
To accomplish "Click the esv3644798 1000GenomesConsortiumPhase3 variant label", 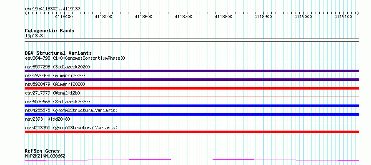I will click(75, 58).
